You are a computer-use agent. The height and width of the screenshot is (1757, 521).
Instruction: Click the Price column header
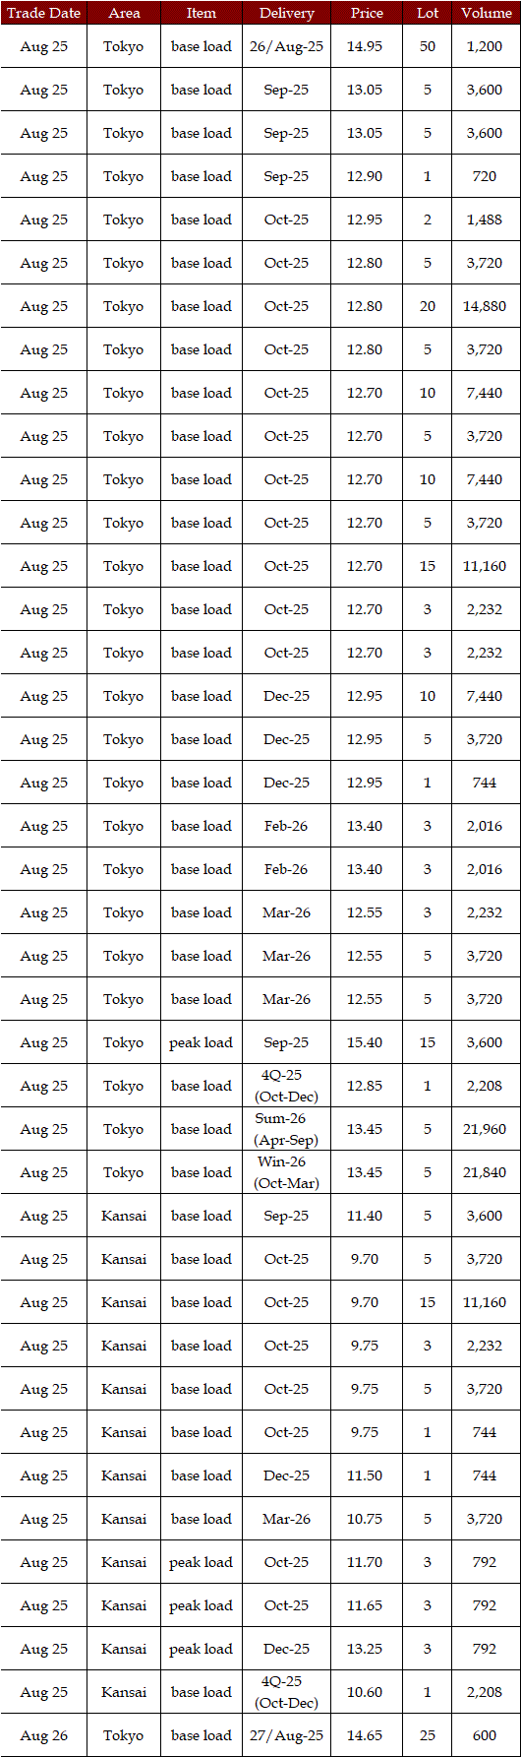point(366,13)
